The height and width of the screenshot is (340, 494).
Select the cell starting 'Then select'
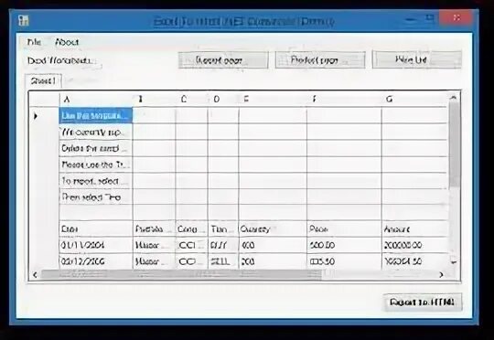click(96, 197)
